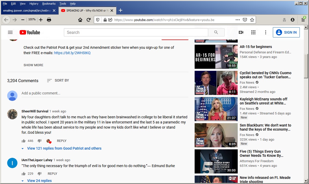
Task: Open the Personal Defense and Firearm Ed channel name
Action: click(265, 52)
